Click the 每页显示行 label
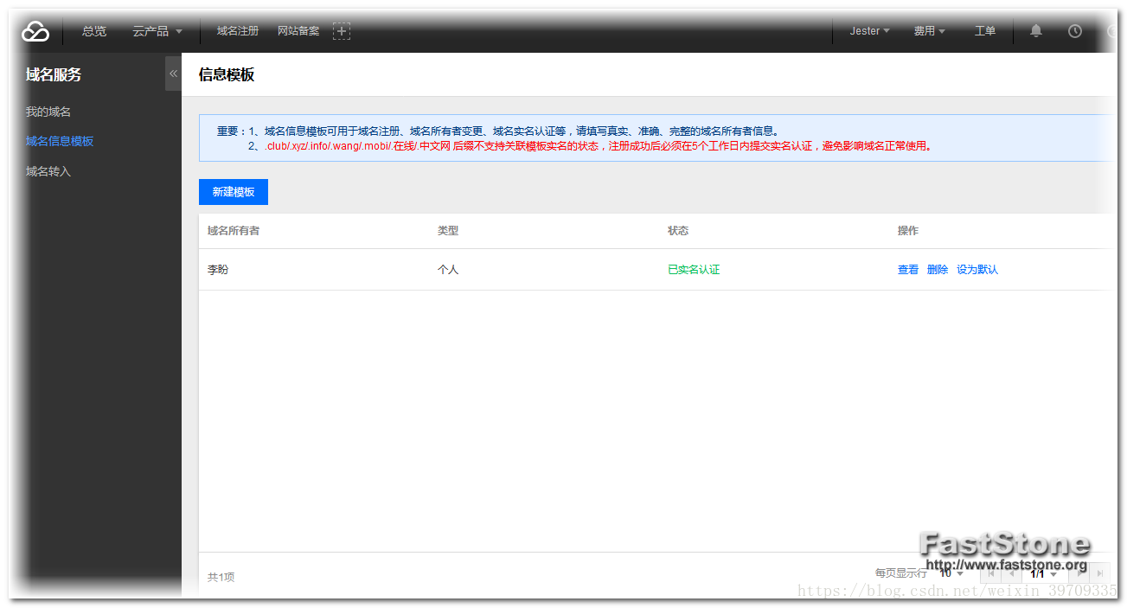 tap(900, 573)
